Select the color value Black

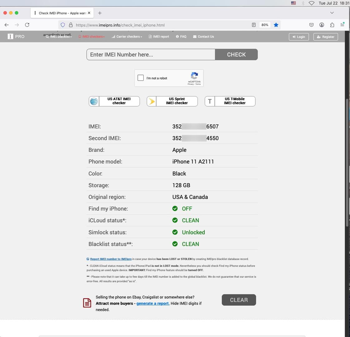179,173
